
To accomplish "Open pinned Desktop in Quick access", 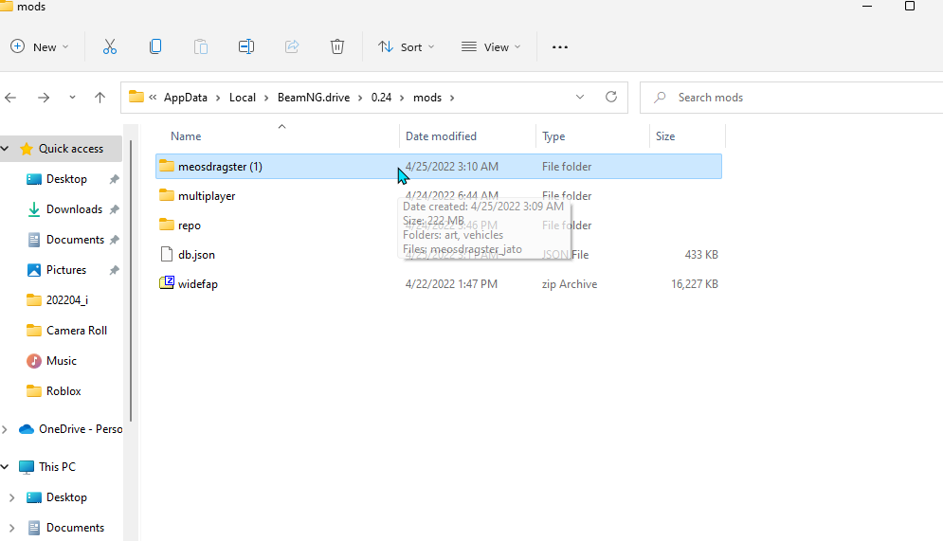I will [66, 179].
